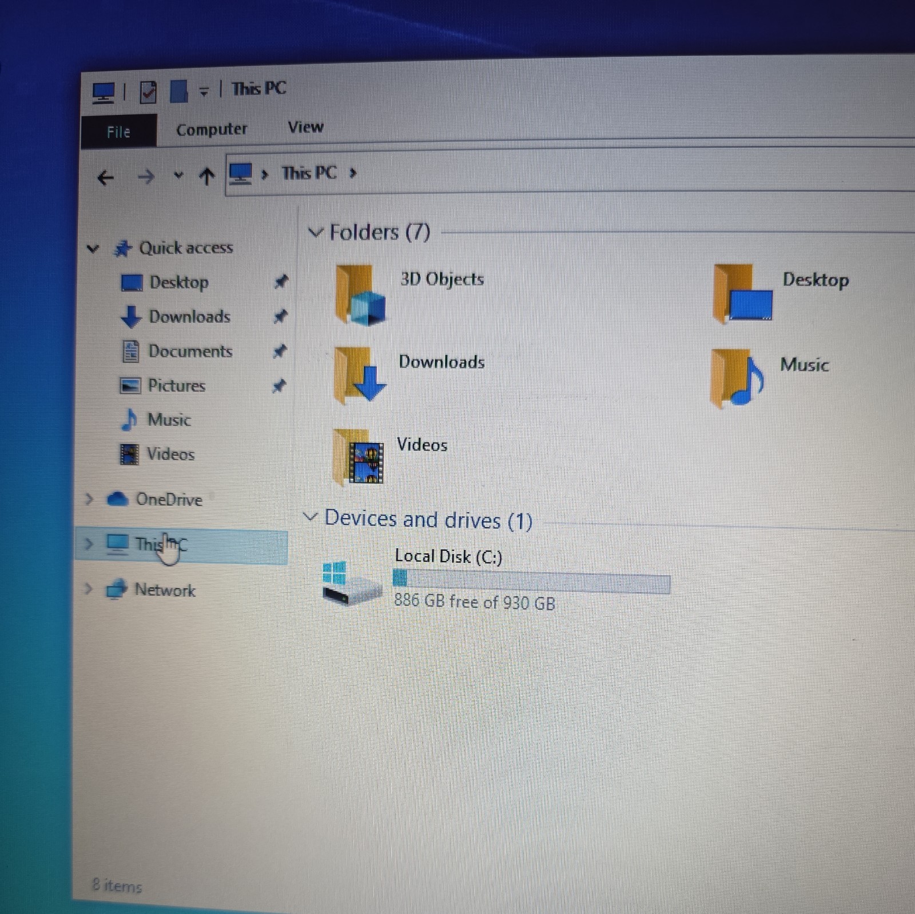Viewport: 915px width, 914px height.
Task: Click the Pictures icon in sidebar
Action: [x=130, y=386]
